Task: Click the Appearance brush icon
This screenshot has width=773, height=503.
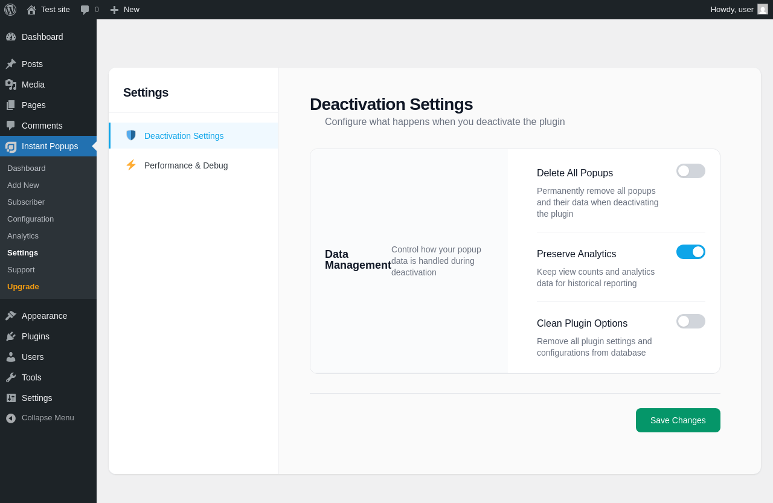Action: coord(11,316)
